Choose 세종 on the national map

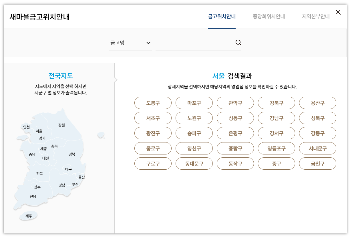point(43,149)
